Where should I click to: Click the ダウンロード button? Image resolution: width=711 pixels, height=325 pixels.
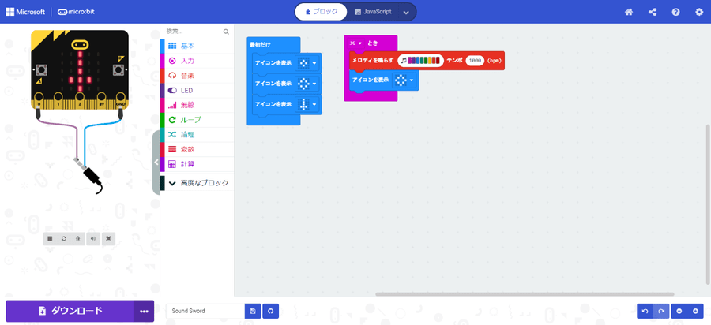pyautogui.click(x=70, y=311)
